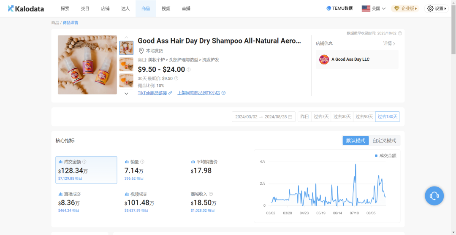Select the 过去30天 time range
This screenshot has width=456, height=235.
point(342,117)
